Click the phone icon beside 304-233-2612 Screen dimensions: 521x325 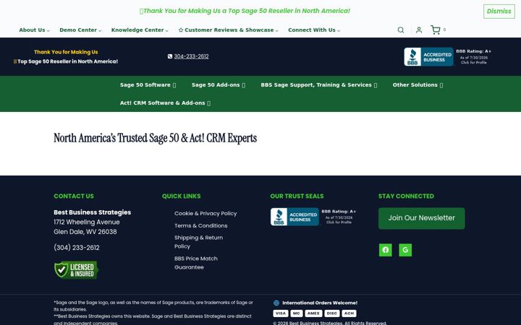tap(170, 56)
